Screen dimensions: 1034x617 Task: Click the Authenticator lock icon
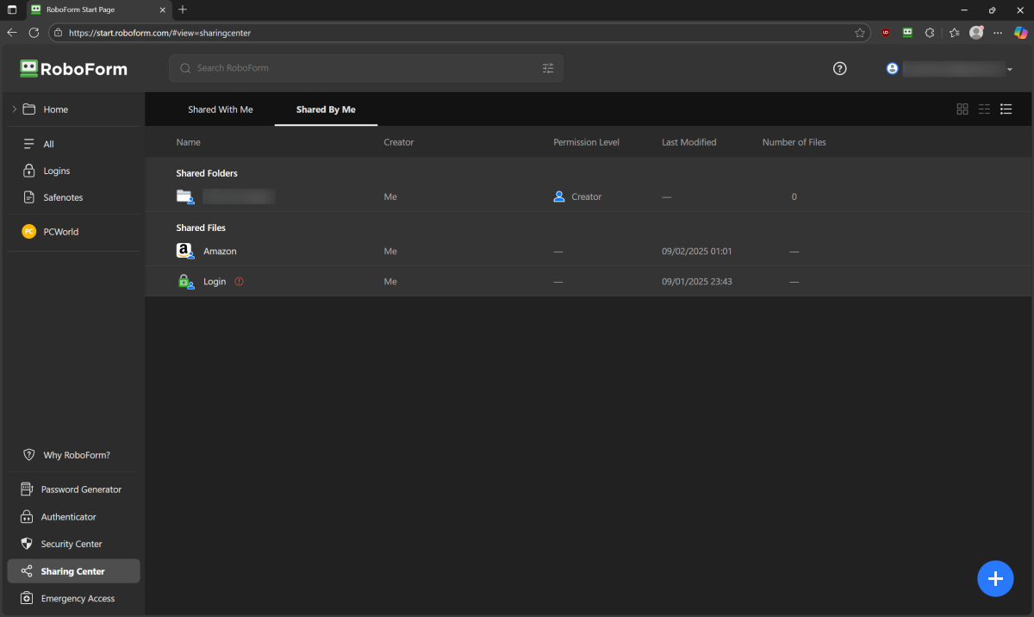point(27,517)
